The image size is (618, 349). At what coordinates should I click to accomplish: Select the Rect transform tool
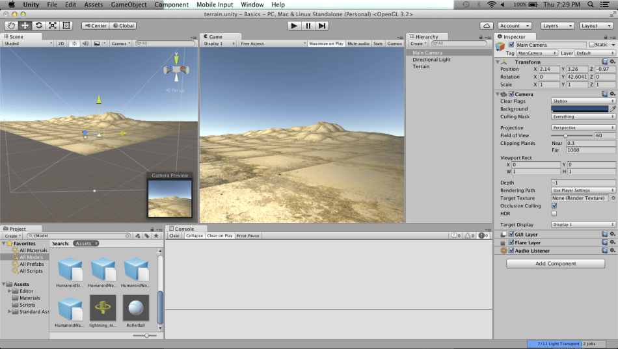(x=66, y=25)
